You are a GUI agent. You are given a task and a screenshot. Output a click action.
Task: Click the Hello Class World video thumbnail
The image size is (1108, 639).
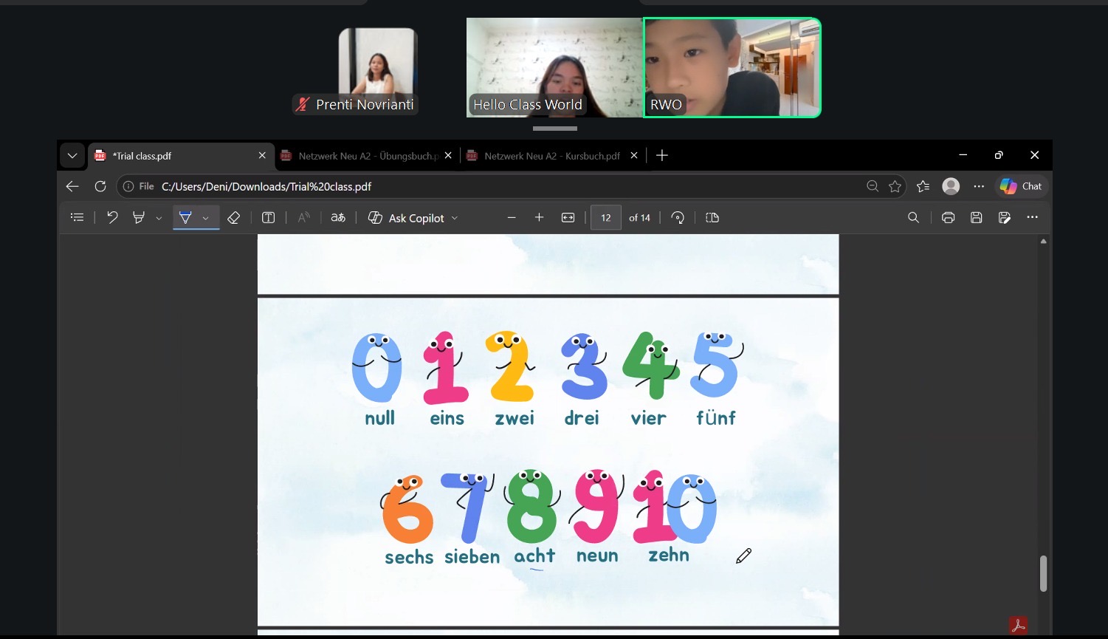coord(555,67)
